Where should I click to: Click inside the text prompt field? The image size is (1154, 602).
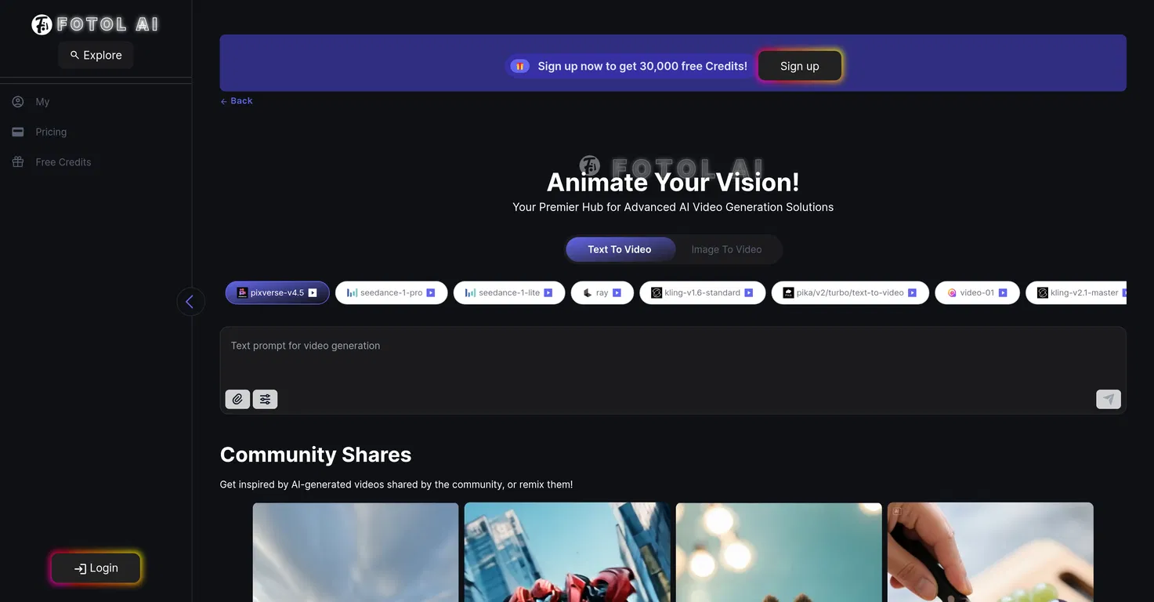click(x=673, y=357)
